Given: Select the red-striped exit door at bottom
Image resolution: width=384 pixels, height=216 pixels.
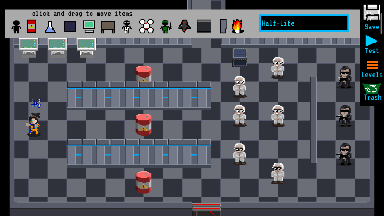Looking at the screenshot, I should coord(206,210).
